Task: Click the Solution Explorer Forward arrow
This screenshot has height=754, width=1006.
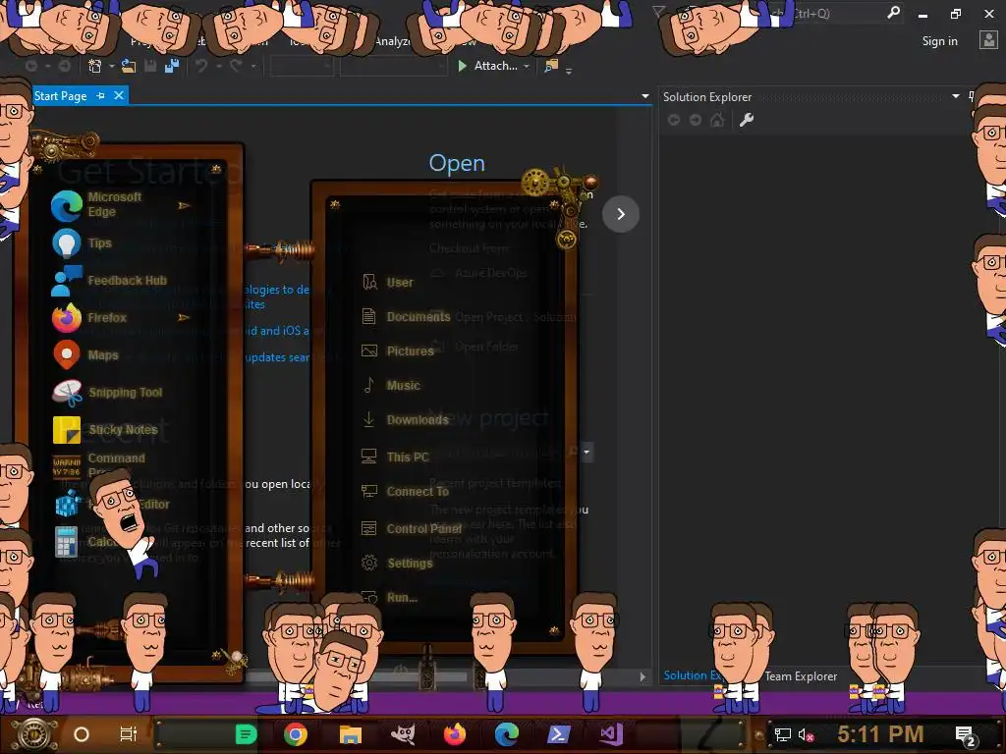Action: coord(696,120)
